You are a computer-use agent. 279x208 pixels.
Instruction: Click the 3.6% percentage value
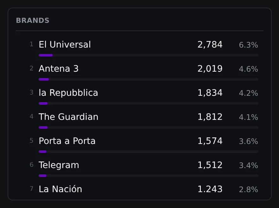248,141
